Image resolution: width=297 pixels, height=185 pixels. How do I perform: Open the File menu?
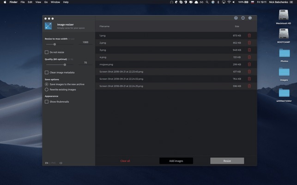pyautogui.click(x=23, y=2)
